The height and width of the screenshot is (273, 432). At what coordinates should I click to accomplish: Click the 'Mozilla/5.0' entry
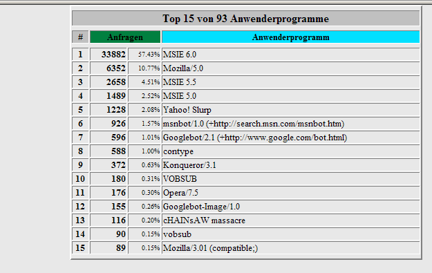pyautogui.click(x=183, y=68)
